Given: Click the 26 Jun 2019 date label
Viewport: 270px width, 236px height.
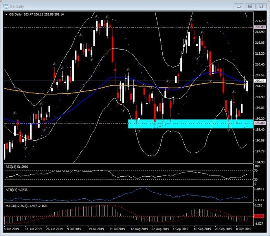Looking at the screenshot, I should [x=54, y=229].
